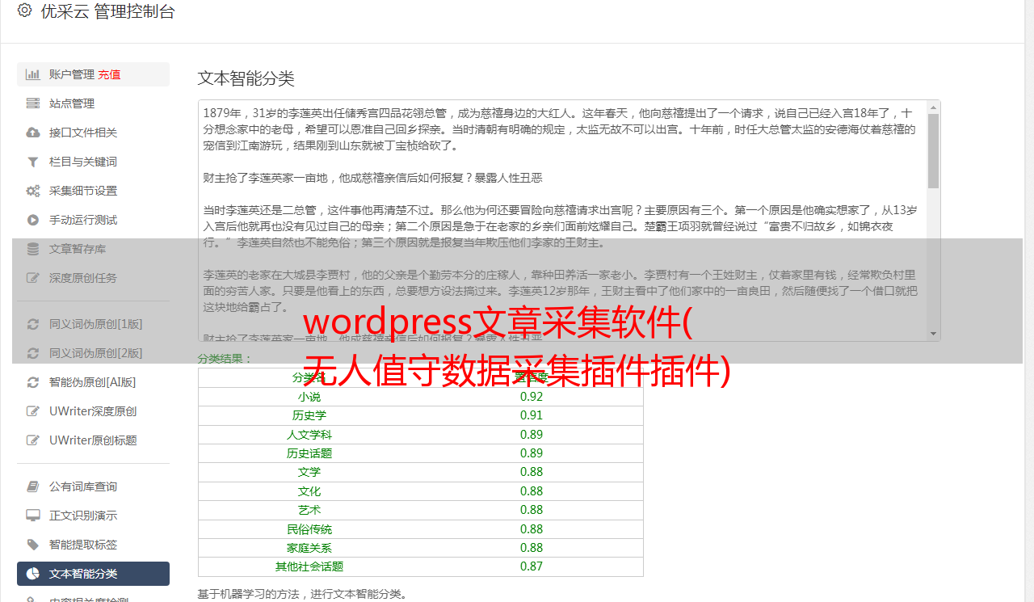
Task: Click the edit icon for UWriter原创标题
Action: click(x=33, y=440)
